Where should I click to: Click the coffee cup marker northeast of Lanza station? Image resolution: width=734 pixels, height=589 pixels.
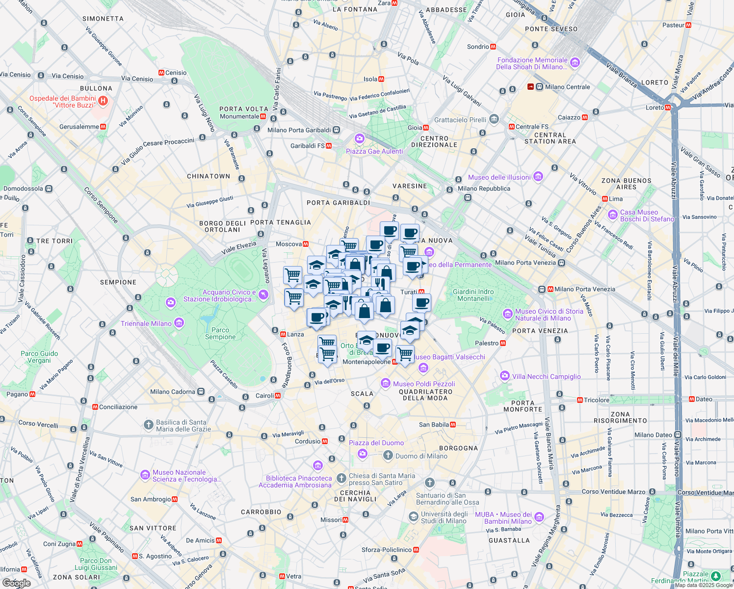pos(317,318)
